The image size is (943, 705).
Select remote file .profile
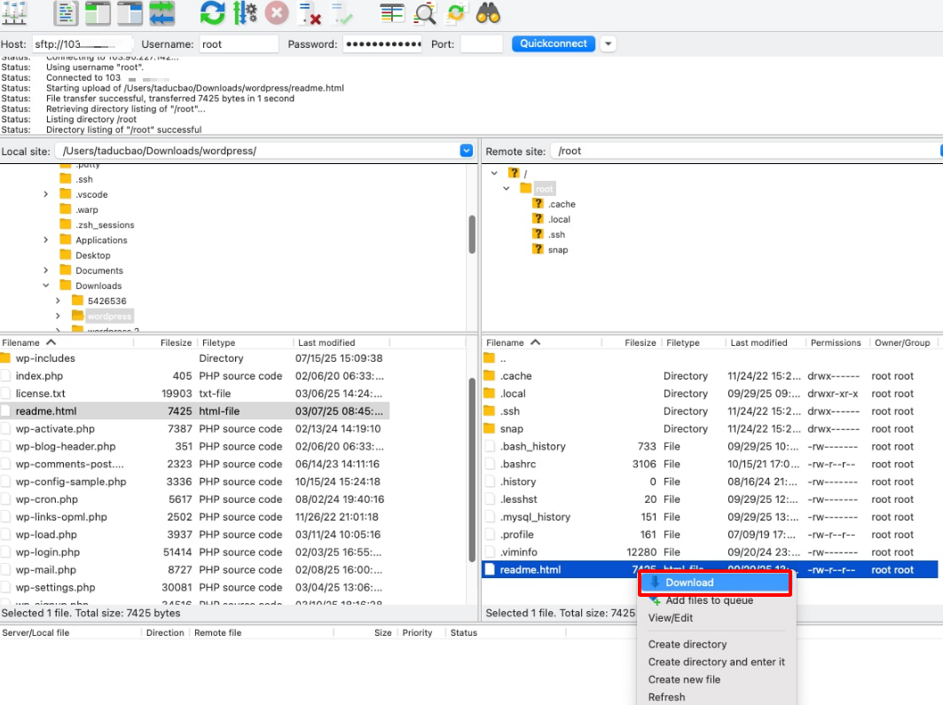(710, 535)
